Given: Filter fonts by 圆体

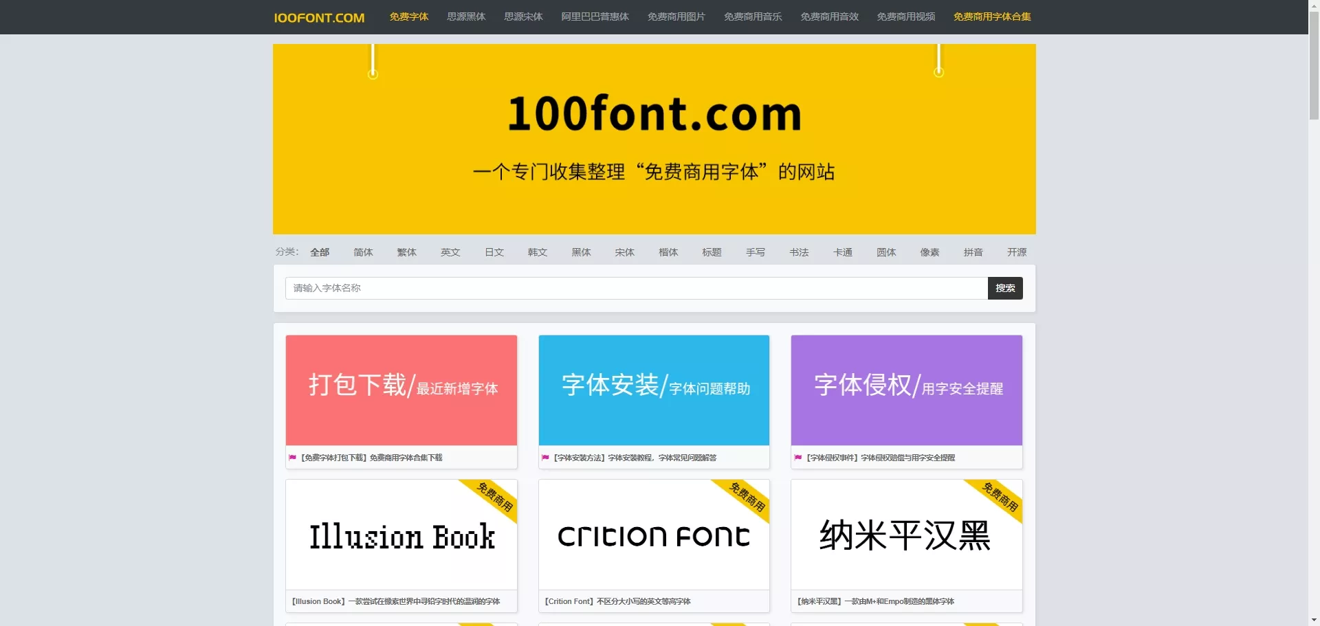Looking at the screenshot, I should pos(886,252).
